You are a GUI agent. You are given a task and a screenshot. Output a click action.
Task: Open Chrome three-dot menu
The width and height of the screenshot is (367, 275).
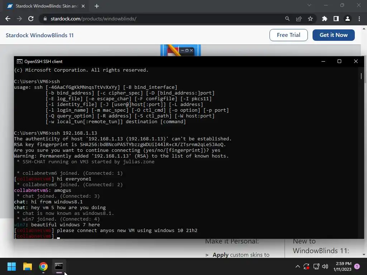click(x=359, y=19)
